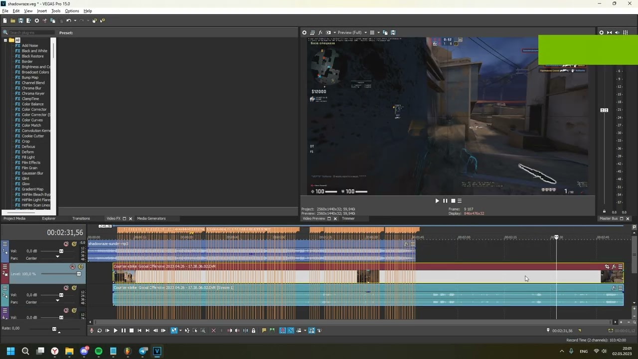Open video track 2 hamburger menu
This screenshot has width=638, height=359.
click(5, 267)
